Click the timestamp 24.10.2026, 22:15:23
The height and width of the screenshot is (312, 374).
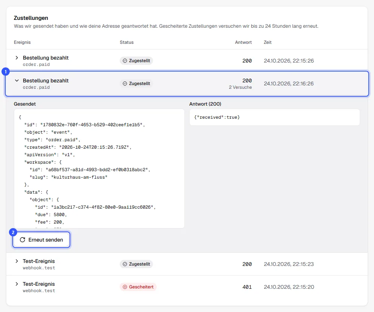click(x=289, y=264)
